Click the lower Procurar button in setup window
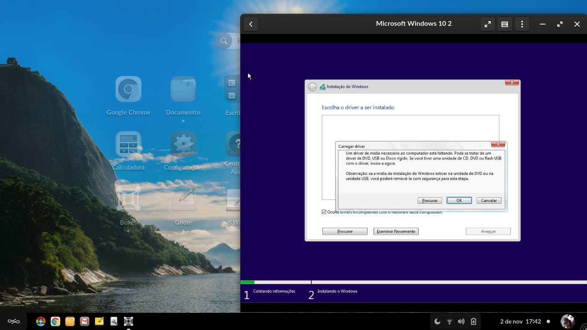The height and width of the screenshot is (330, 587). 345,231
